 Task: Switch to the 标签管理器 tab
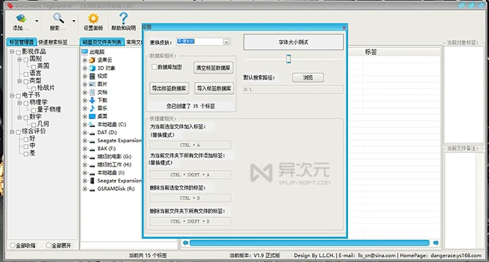[22, 42]
